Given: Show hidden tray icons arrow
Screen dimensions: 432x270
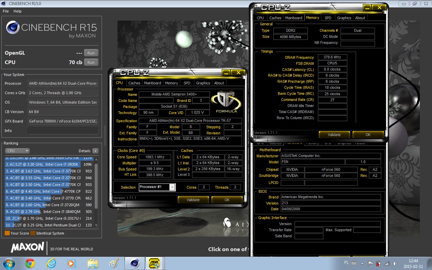Looking at the screenshot, I should 363,263.
